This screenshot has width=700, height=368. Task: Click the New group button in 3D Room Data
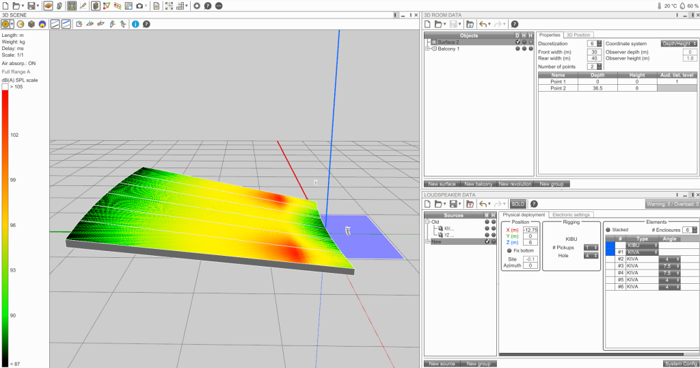pos(552,184)
